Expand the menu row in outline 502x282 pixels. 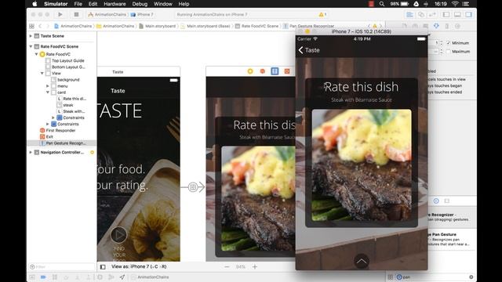48,86
